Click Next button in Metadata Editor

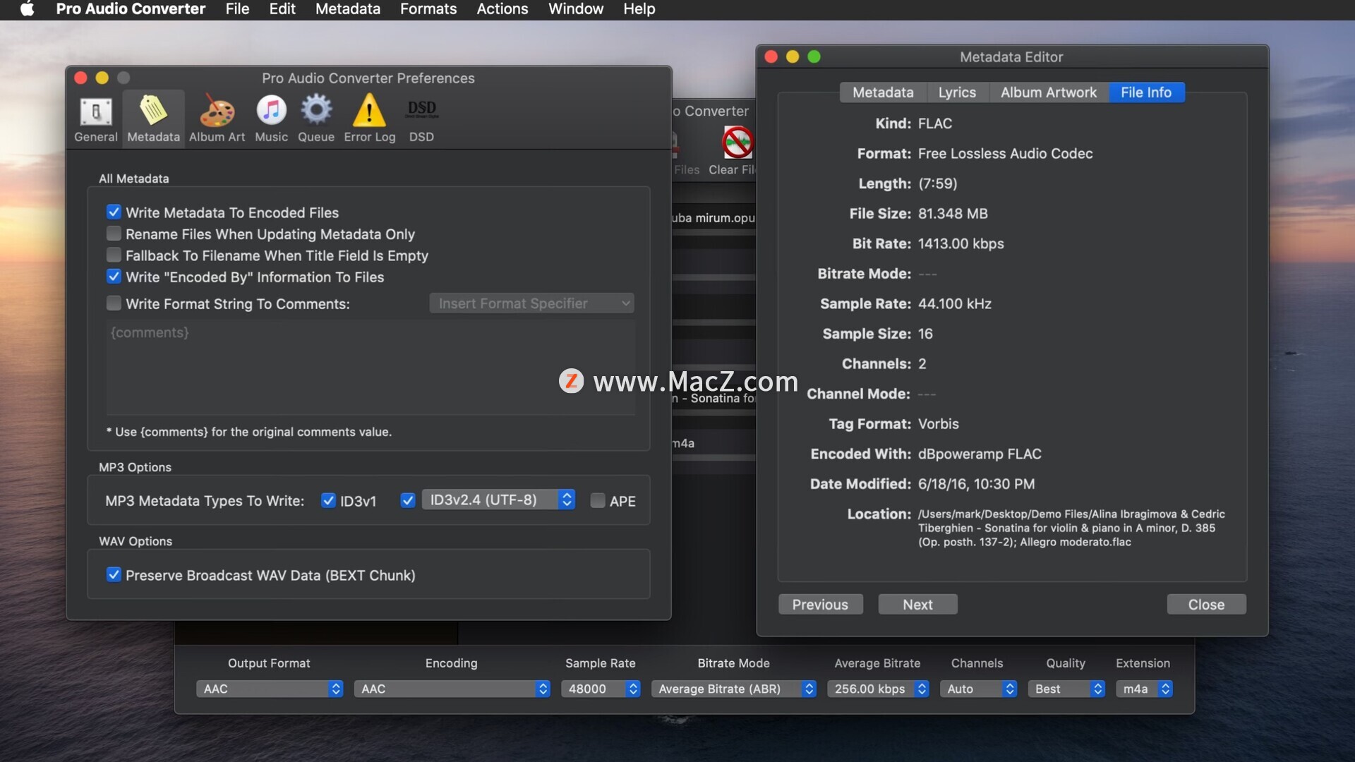pyautogui.click(x=917, y=605)
